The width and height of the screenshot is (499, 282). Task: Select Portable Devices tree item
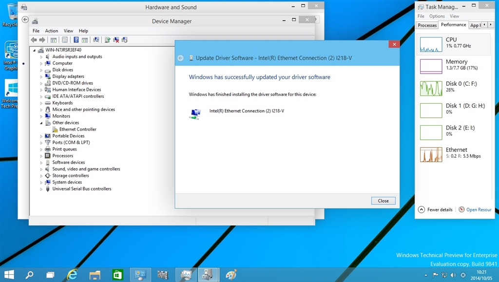tap(68, 136)
